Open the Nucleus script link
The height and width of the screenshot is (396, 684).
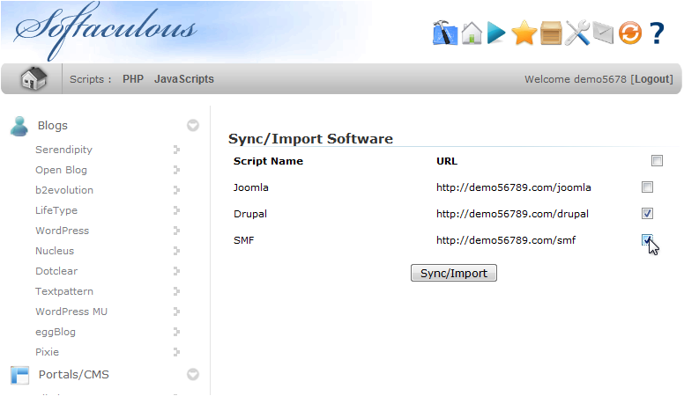click(55, 251)
